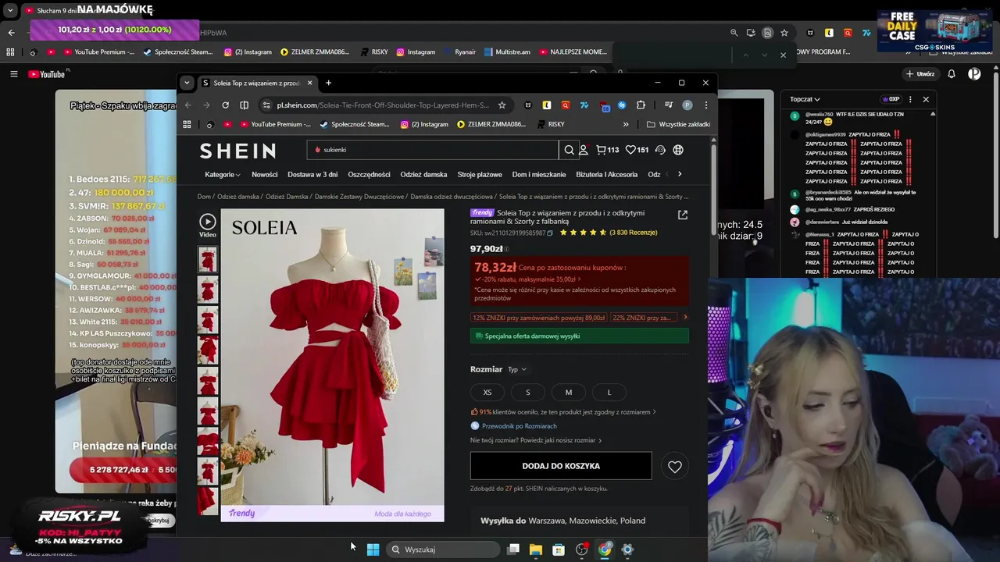Open Task View icon on taskbar
The height and width of the screenshot is (562, 1000).
click(513, 550)
